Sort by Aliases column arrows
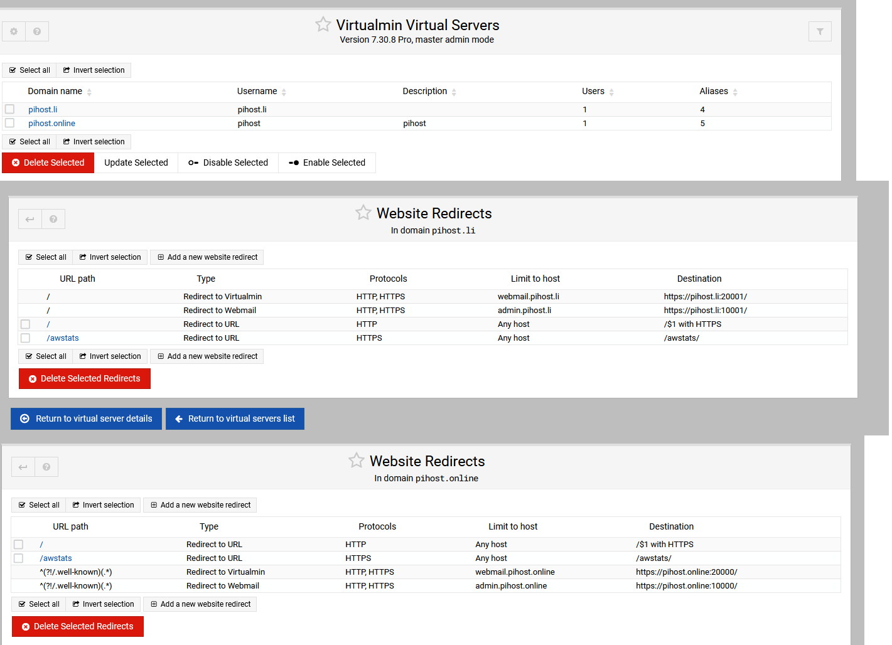Image resolution: width=892 pixels, height=645 pixels. [735, 92]
